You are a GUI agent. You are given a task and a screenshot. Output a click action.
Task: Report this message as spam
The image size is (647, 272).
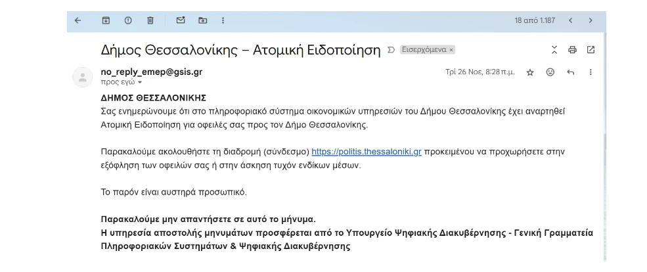click(128, 20)
